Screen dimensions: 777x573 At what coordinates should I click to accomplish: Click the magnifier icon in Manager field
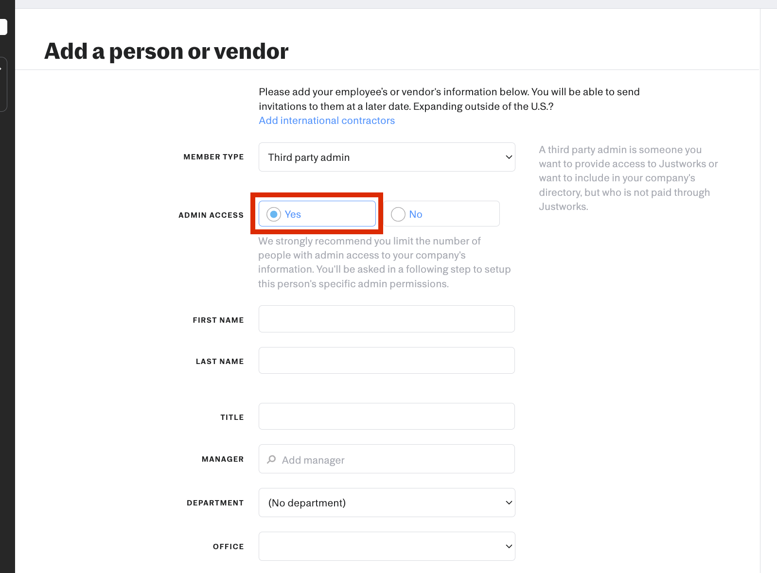272,459
